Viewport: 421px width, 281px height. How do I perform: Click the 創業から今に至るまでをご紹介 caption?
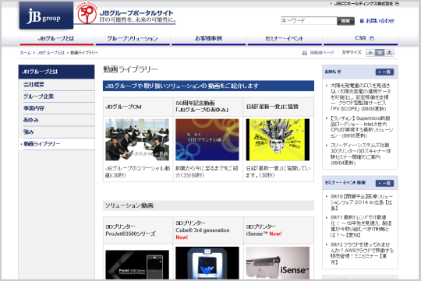point(207,171)
